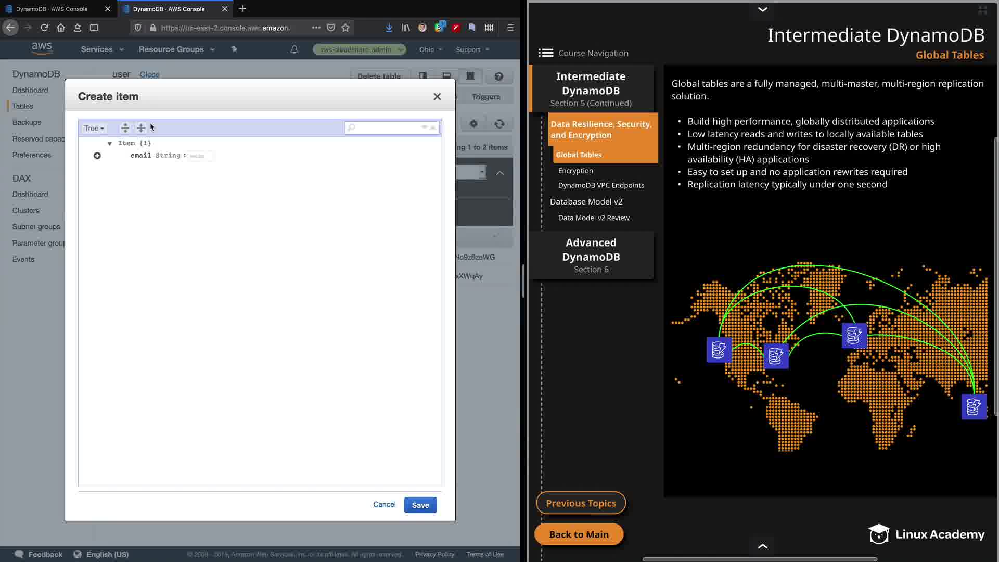Click the browser reload icon

coord(44,28)
